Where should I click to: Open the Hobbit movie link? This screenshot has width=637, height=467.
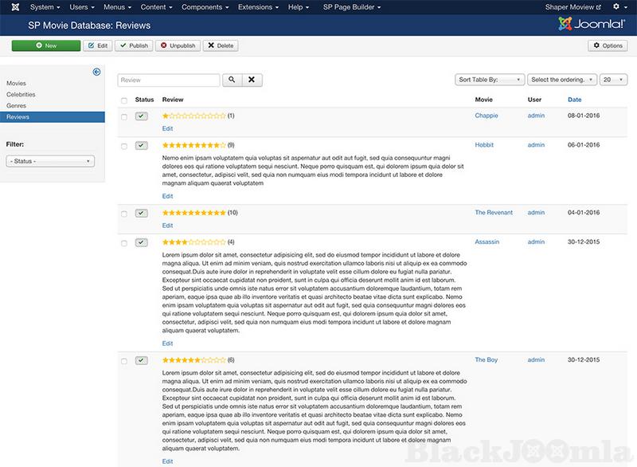[x=484, y=145]
